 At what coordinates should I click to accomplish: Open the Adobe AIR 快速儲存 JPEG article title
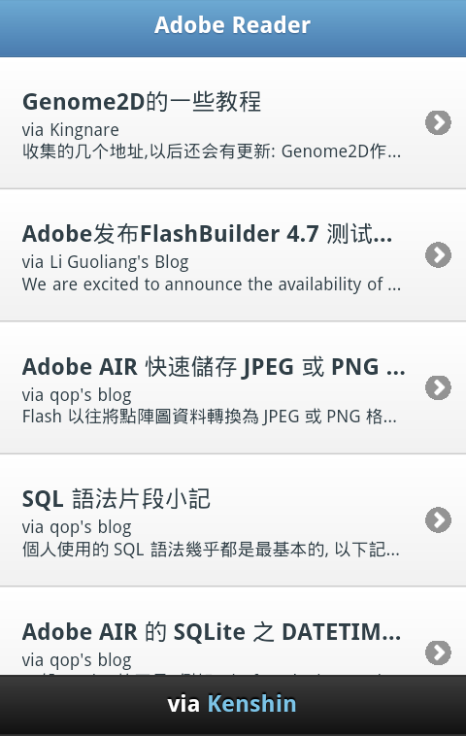click(x=214, y=367)
